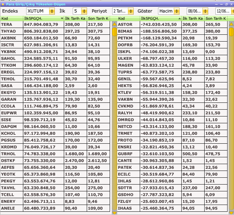Click left table İlk Tarih Ka header
234x215 pixels.
[x=75, y=19]
